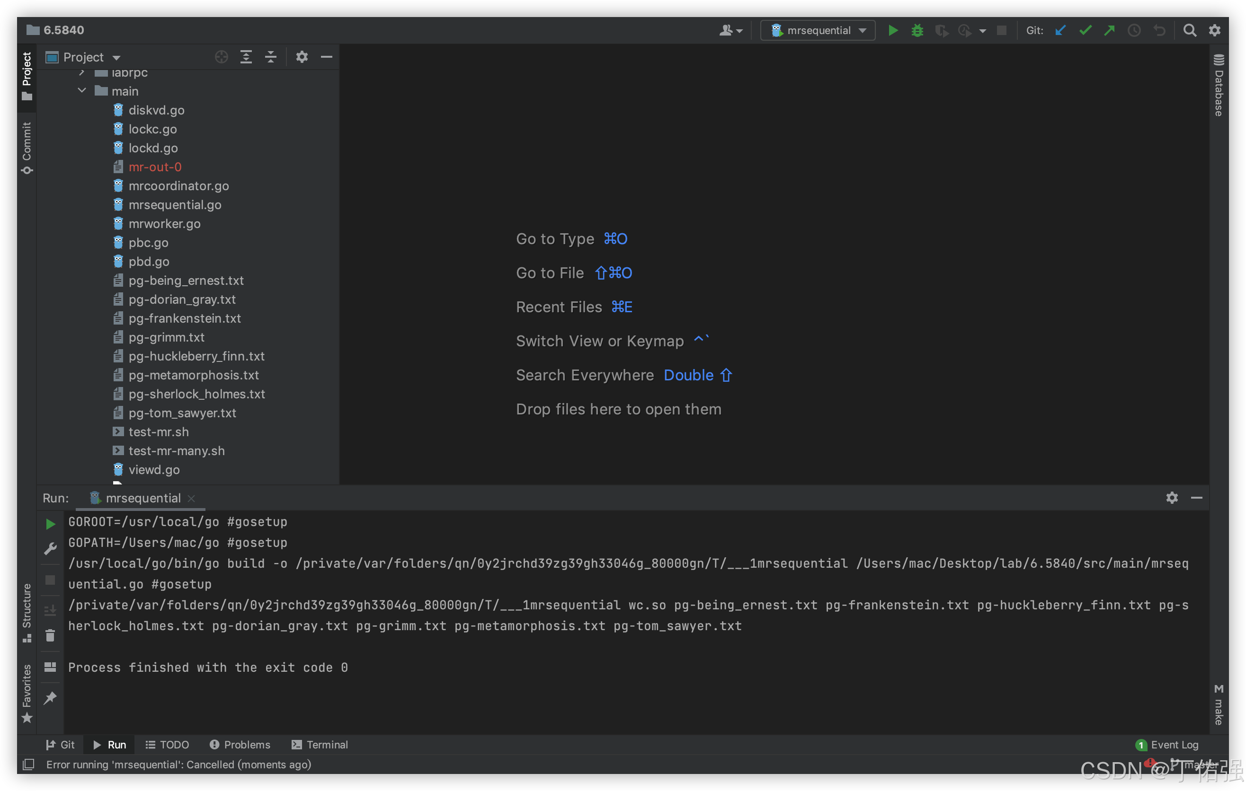Open Run panel settings gear
Image resolution: width=1246 pixels, height=791 pixels.
pyautogui.click(x=1172, y=497)
